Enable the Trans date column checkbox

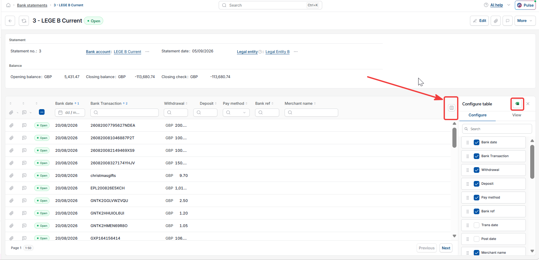click(x=477, y=225)
